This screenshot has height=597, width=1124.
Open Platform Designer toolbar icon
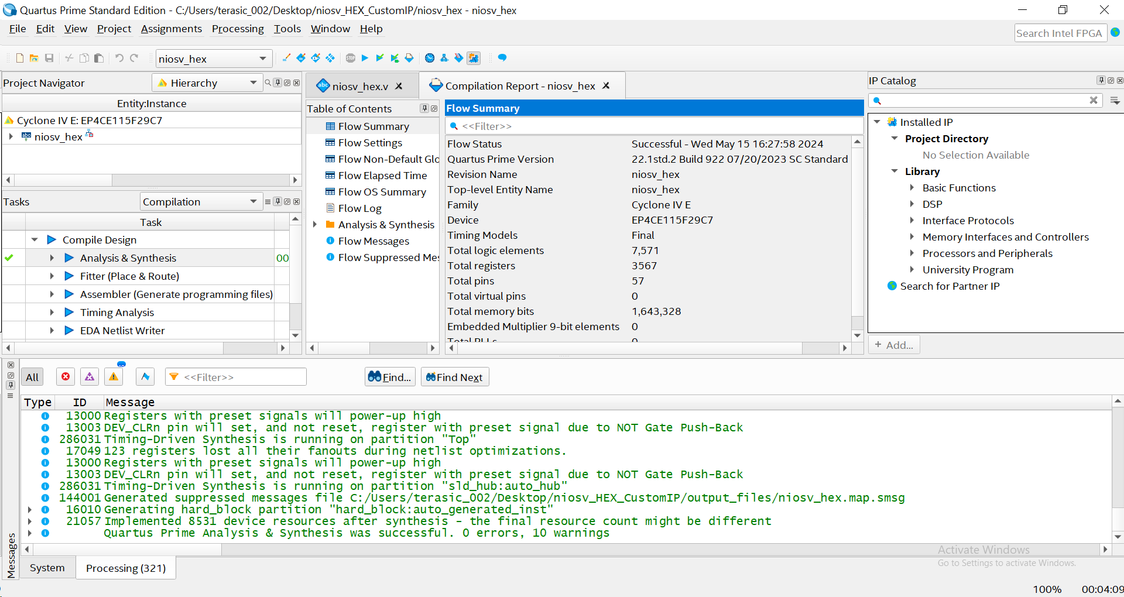click(x=474, y=58)
